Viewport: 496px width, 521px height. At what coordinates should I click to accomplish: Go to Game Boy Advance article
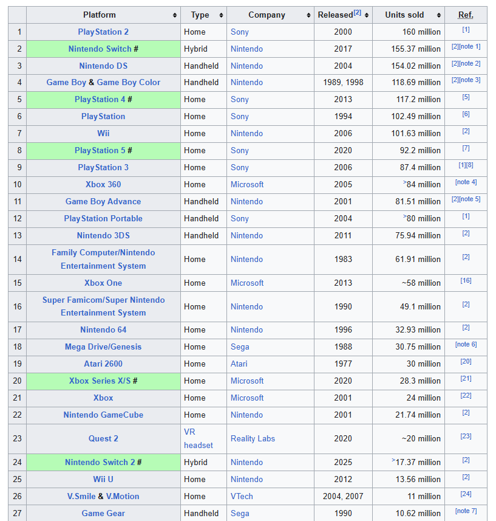[x=103, y=201]
